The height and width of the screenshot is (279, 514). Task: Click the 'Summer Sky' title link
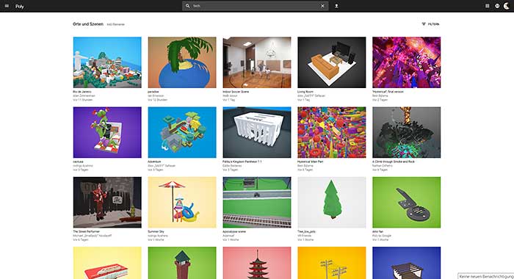point(156,231)
